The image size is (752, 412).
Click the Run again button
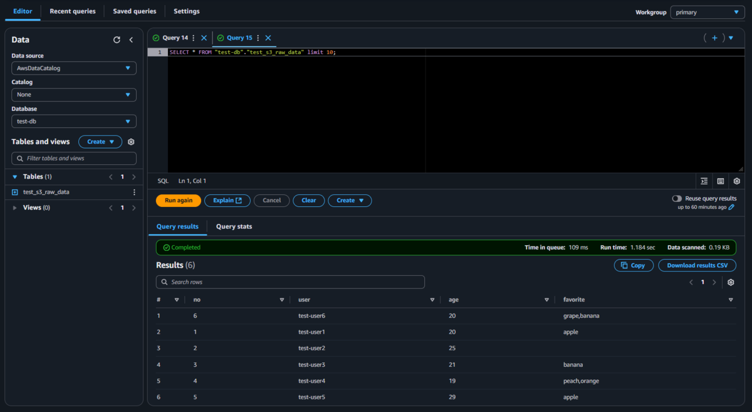click(x=179, y=201)
